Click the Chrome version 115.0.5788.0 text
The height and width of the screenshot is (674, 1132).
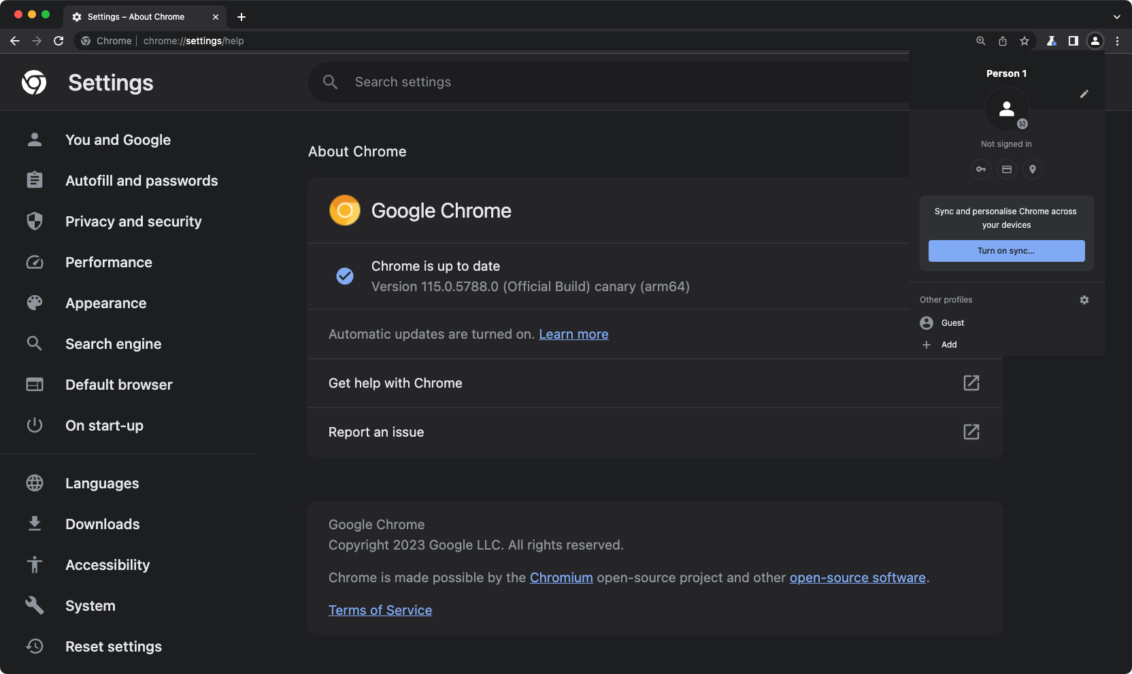pyautogui.click(x=531, y=287)
